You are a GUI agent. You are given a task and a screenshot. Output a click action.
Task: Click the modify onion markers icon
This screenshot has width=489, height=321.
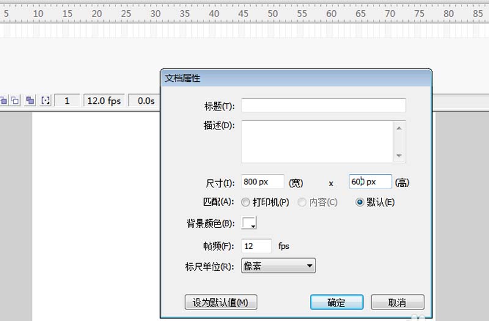[x=45, y=101]
